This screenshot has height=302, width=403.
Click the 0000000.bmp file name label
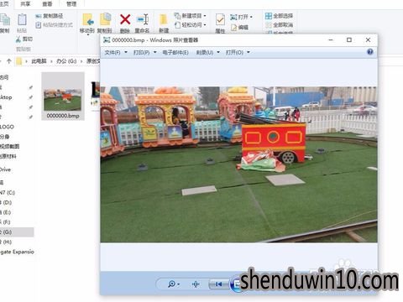pyautogui.click(x=63, y=116)
